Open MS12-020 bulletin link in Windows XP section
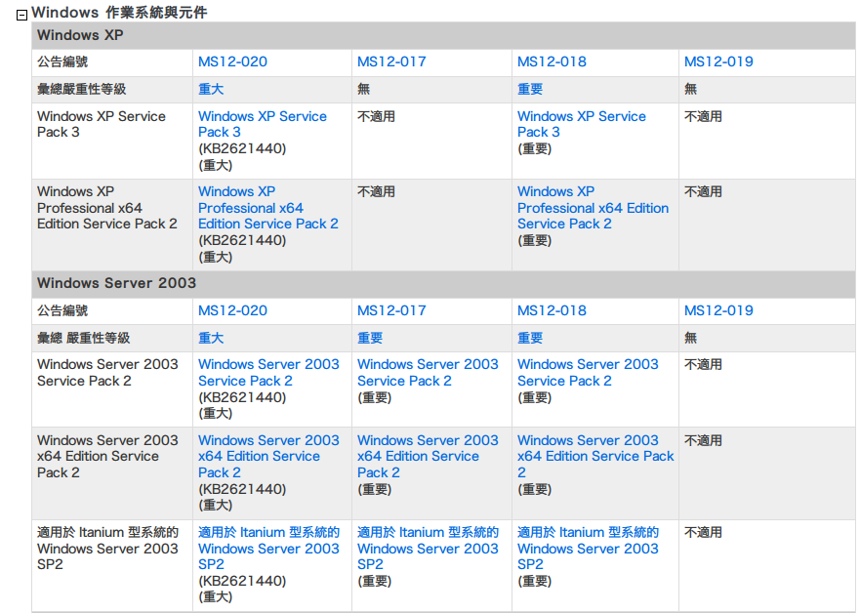The height and width of the screenshot is (613, 860). [232, 61]
